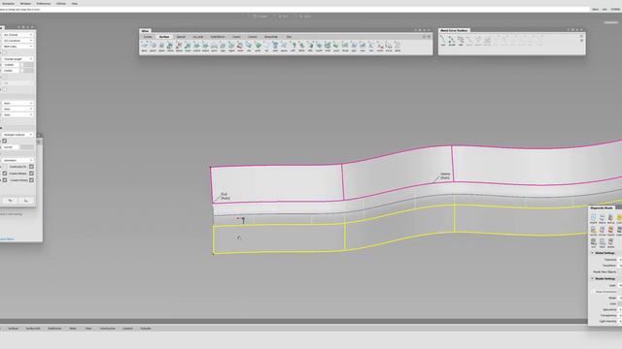
Task: Click the shading off icon in Diagnostic Shade
Action: tap(594, 219)
